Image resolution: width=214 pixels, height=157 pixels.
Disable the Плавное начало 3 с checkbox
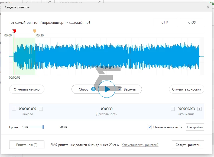pyautogui.click(x=150, y=127)
